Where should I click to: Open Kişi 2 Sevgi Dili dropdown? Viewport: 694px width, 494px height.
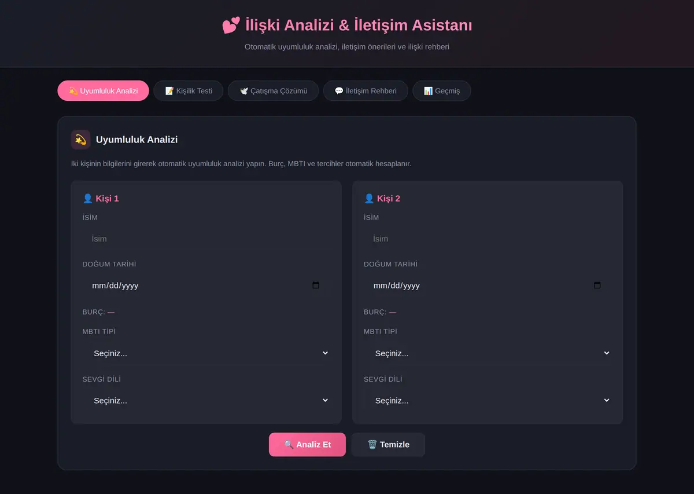coord(488,400)
